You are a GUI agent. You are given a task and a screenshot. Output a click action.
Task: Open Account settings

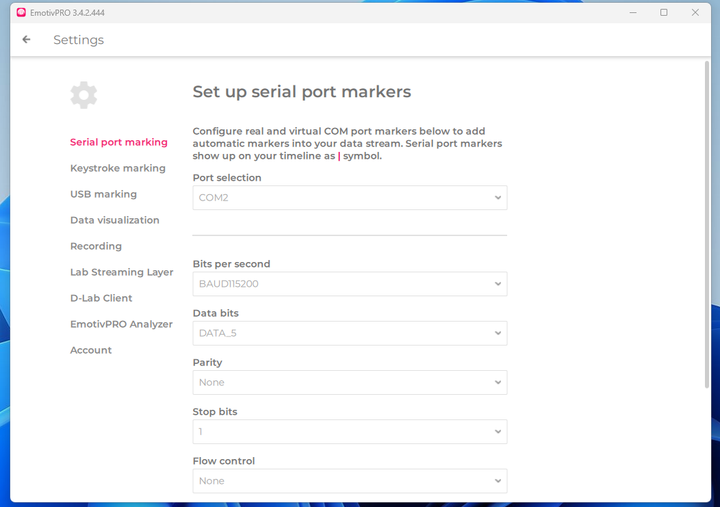point(91,350)
